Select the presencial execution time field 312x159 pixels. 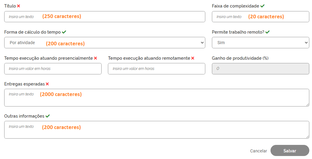pyautogui.click(x=53, y=69)
